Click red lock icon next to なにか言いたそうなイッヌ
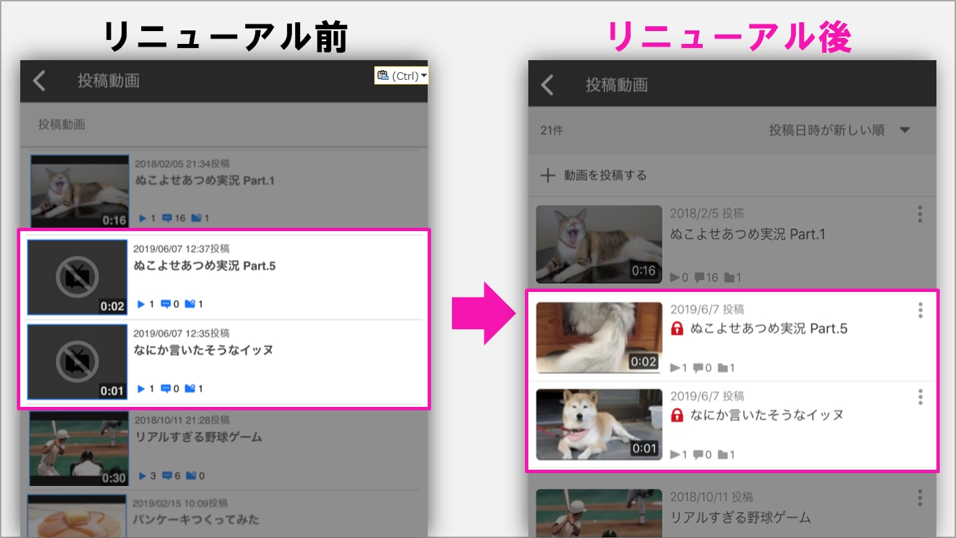The height and width of the screenshot is (538, 956). [x=677, y=416]
